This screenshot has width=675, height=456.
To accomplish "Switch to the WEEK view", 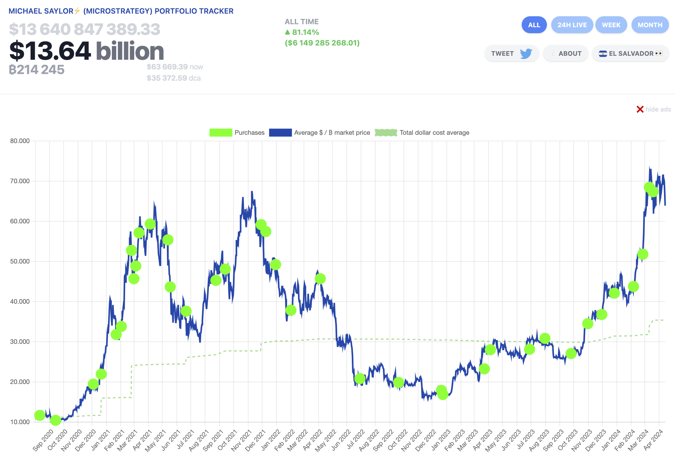I will (611, 25).
